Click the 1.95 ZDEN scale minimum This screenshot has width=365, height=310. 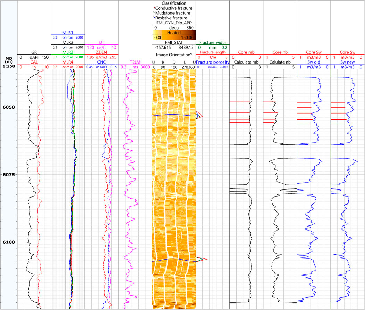click(90, 57)
